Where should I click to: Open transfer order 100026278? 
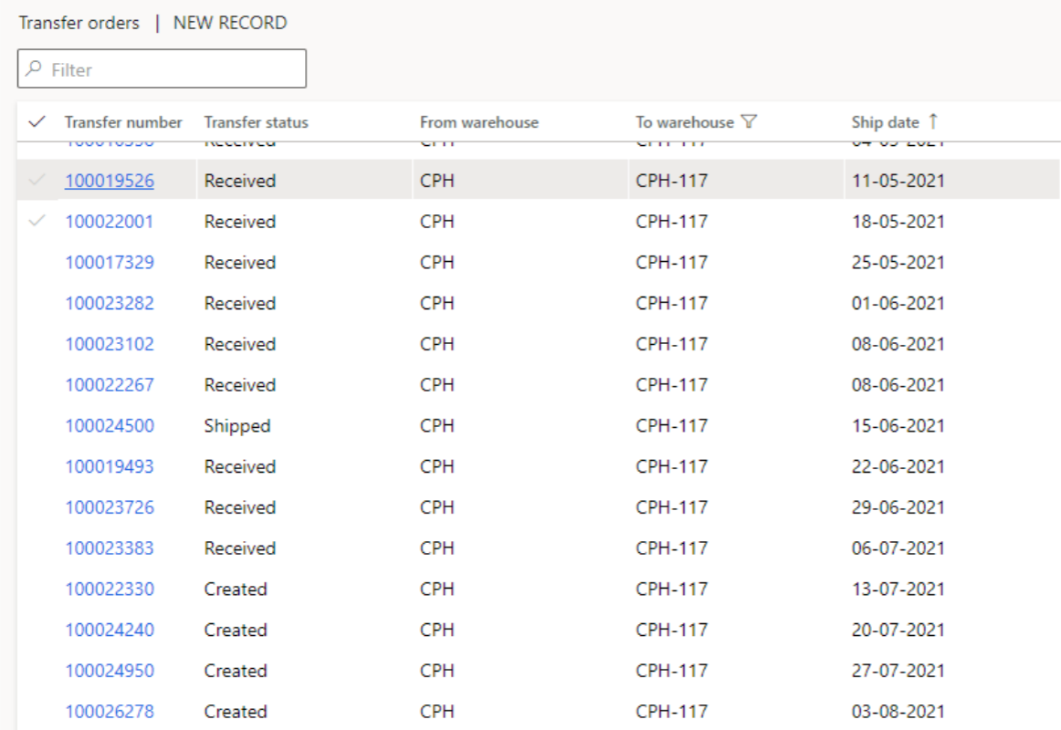[110, 712]
